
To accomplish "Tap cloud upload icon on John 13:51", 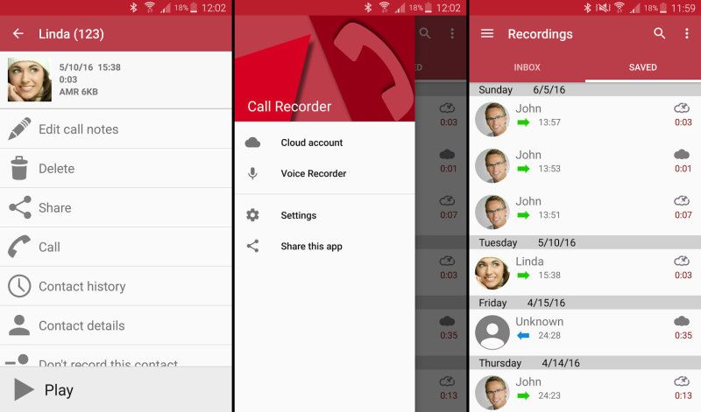I will pos(682,201).
